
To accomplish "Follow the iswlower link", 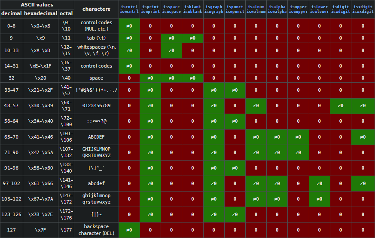I will [x=319, y=12].
